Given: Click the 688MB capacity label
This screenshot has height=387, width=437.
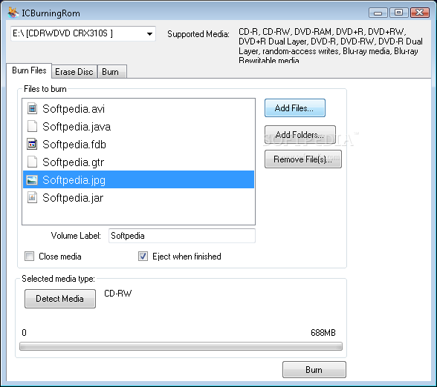Looking at the screenshot, I should [323, 332].
